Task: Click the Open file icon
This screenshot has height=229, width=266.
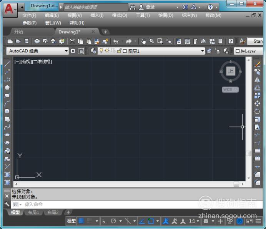Action: point(18,41)
